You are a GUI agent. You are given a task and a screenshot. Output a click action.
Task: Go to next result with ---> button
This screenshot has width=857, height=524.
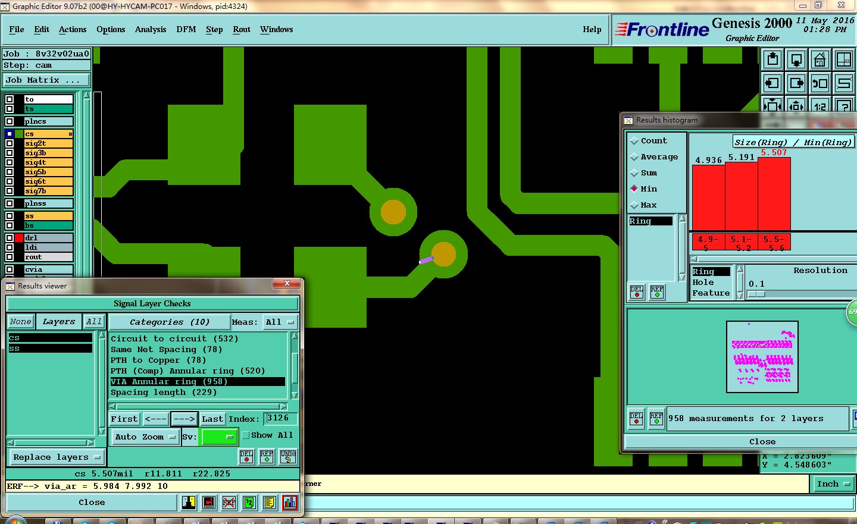pos(184,419)
